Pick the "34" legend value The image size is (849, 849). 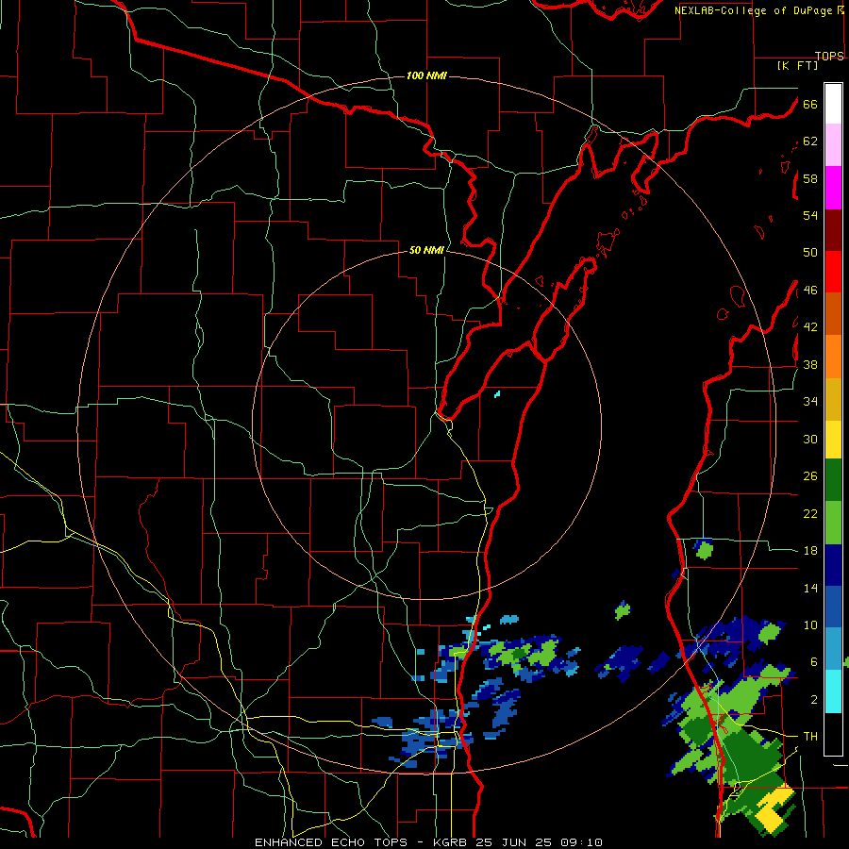(x=810, y=402)
